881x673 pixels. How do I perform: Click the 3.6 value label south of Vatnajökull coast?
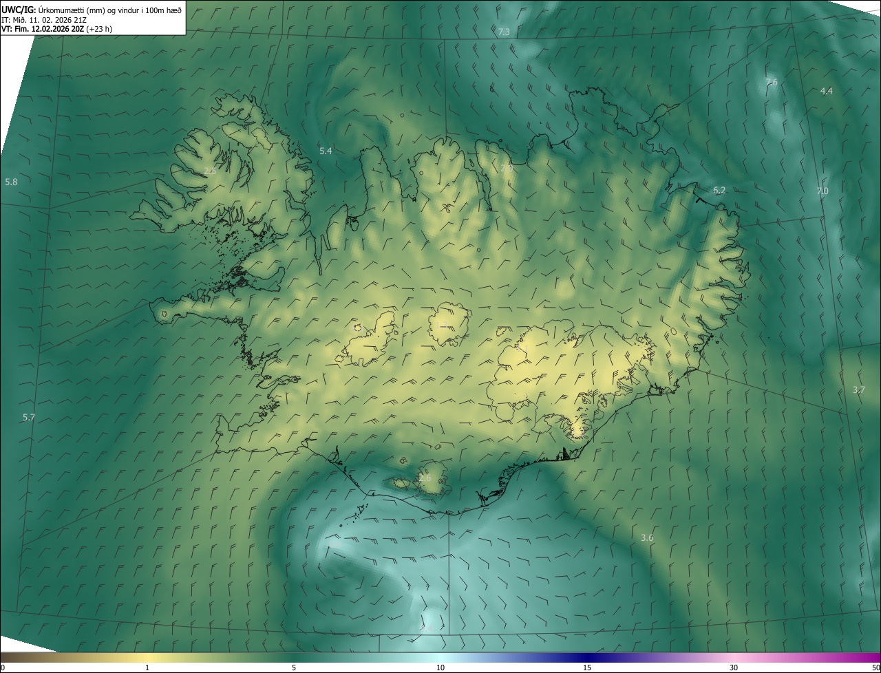pos(647,537)
